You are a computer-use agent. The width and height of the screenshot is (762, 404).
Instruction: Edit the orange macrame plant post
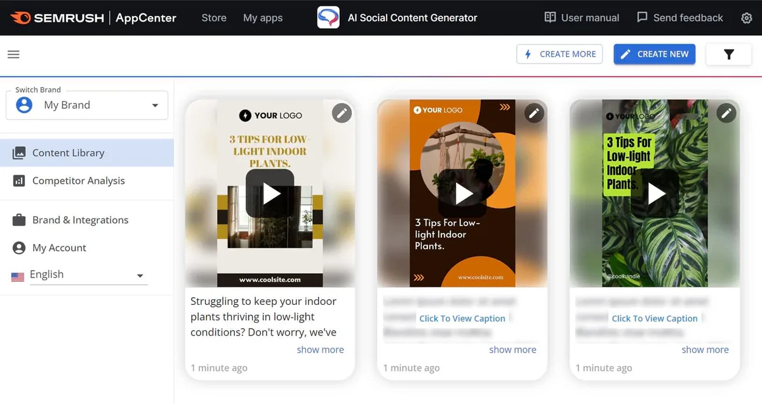coord(534,113)
